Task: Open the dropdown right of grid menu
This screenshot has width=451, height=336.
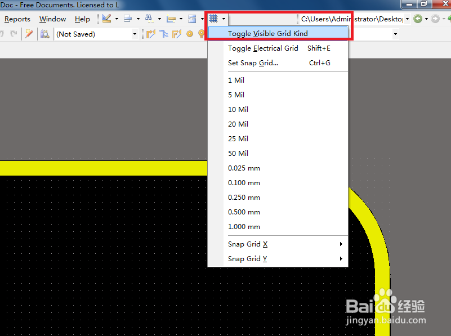Action: click(395, 34)
